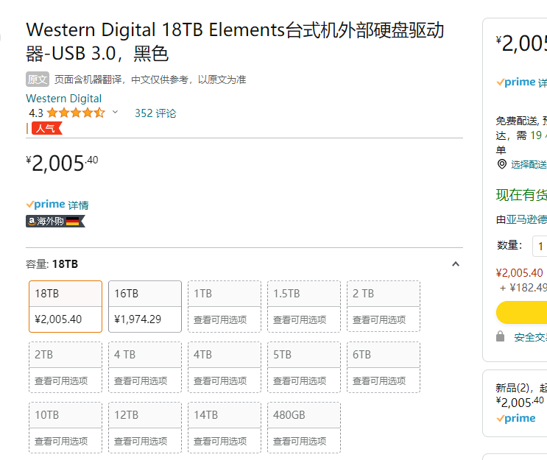
Task: Click the location pin delivery icon
Action: (501, 164)
